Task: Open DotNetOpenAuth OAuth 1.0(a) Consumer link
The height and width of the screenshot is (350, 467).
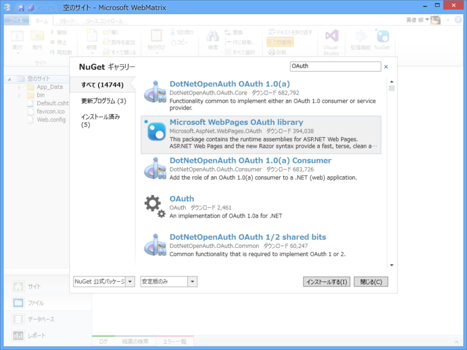Action: pyautogui.click(x=250, y=160)
